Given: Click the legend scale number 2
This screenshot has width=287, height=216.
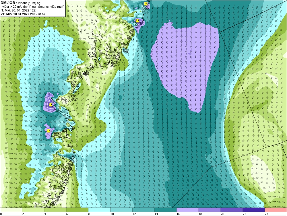Looking at the screenshot, I should [x=23, y=214].
